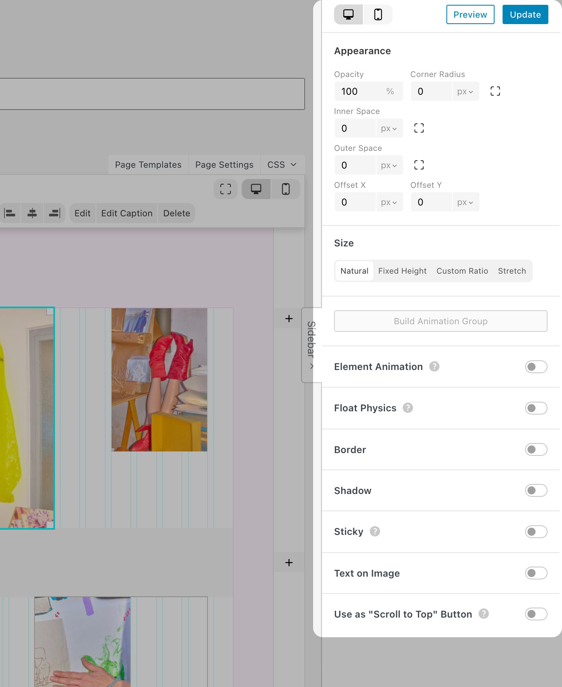Turn on Shadow toggle
The width and height of the screenshot is (562, 687).
click(x=536, y=490)
